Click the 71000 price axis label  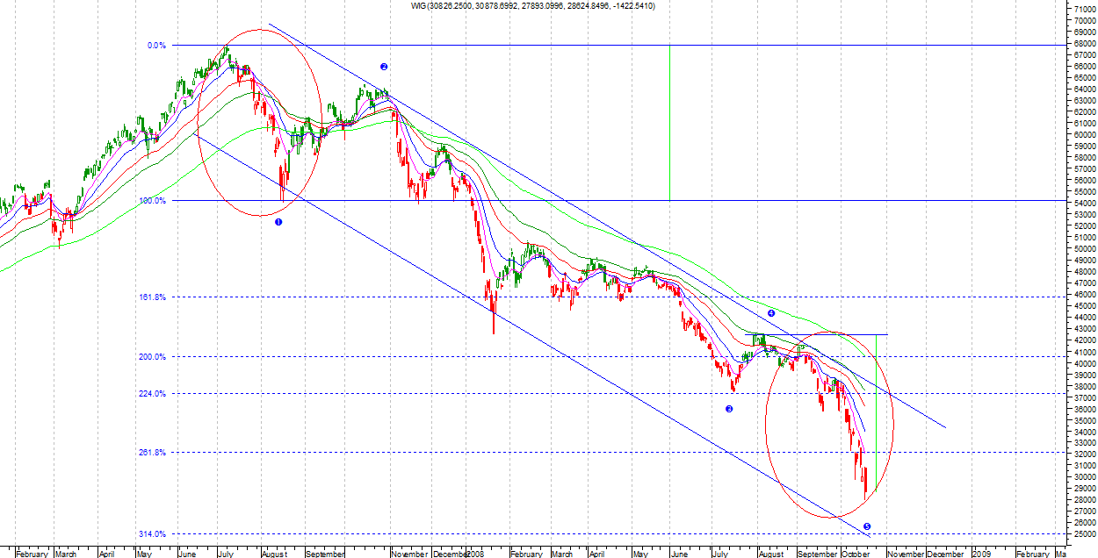(x=1083, y=9)
